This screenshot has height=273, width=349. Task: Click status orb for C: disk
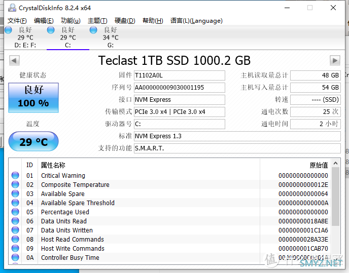coord(51,30)
